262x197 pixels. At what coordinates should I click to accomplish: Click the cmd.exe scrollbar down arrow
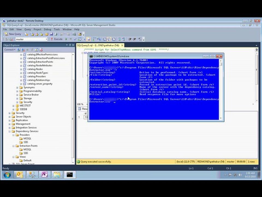point(221,118)
